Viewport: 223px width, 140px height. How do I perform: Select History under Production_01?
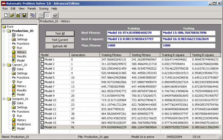(x=22, y=52)
